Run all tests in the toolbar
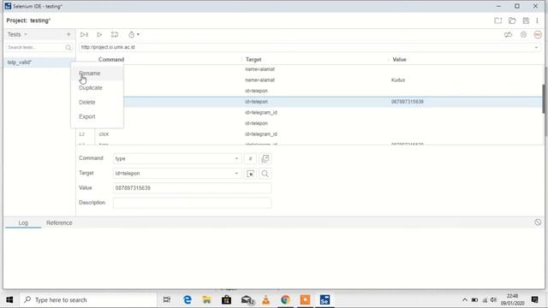 [x=84, y=34]
